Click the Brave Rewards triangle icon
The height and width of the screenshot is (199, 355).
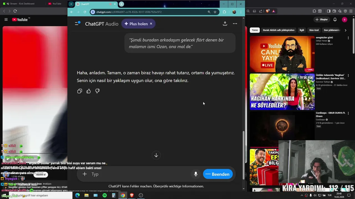273,11
